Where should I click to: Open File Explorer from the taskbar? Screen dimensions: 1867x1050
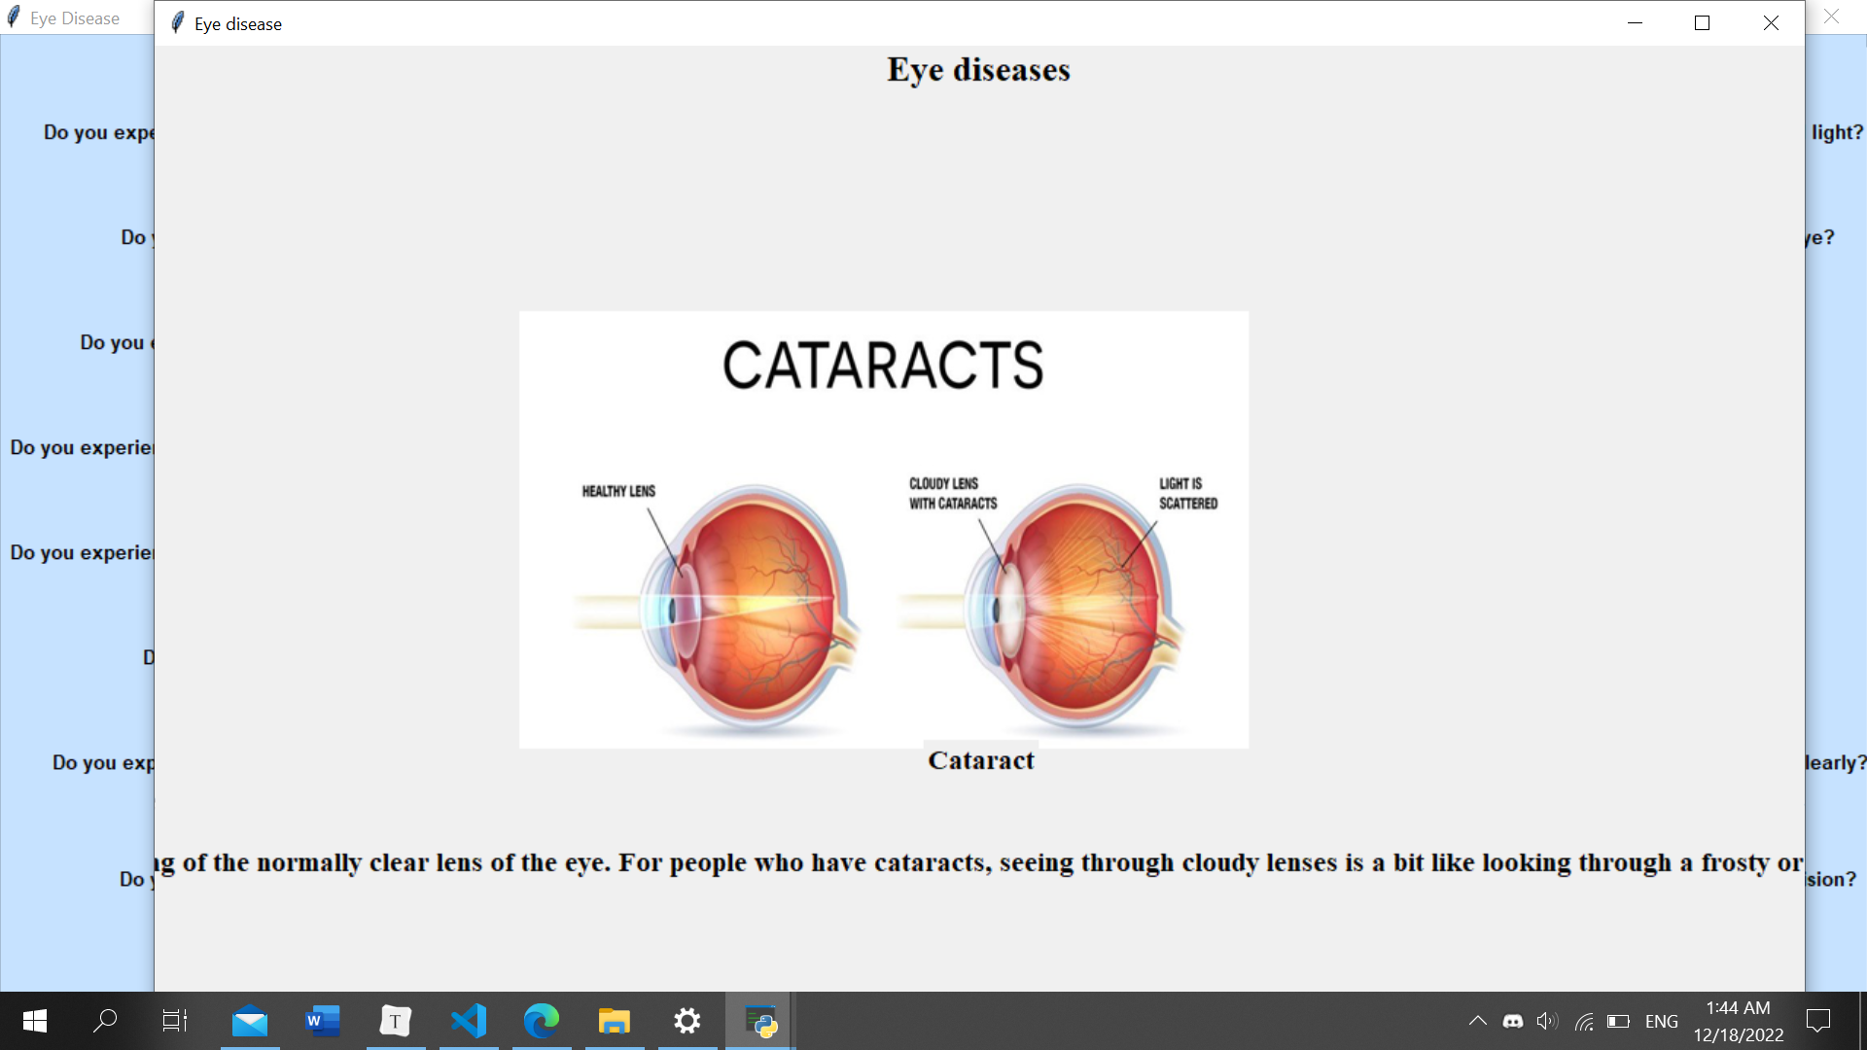point(615,1021)
